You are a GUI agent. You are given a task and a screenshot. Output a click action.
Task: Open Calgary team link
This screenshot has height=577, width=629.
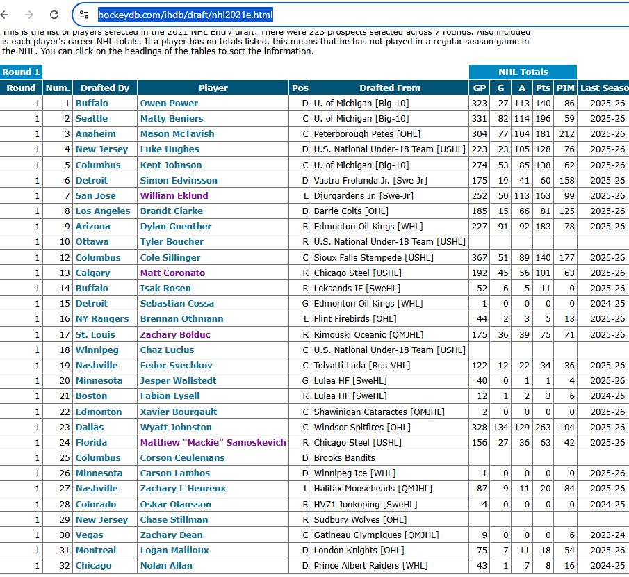point(92,273)
